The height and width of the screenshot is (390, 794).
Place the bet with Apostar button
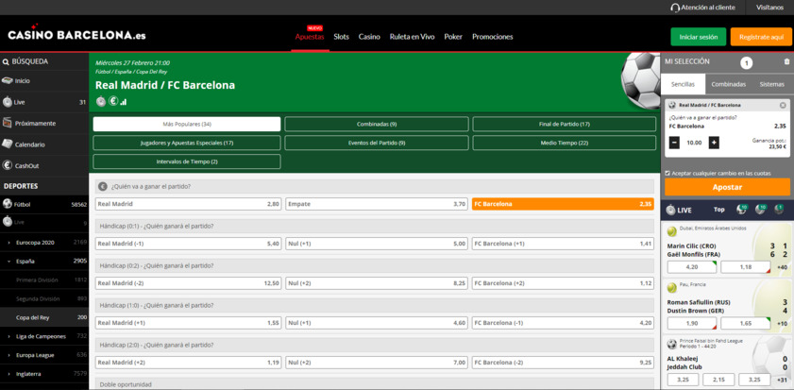tap(727, 187)
